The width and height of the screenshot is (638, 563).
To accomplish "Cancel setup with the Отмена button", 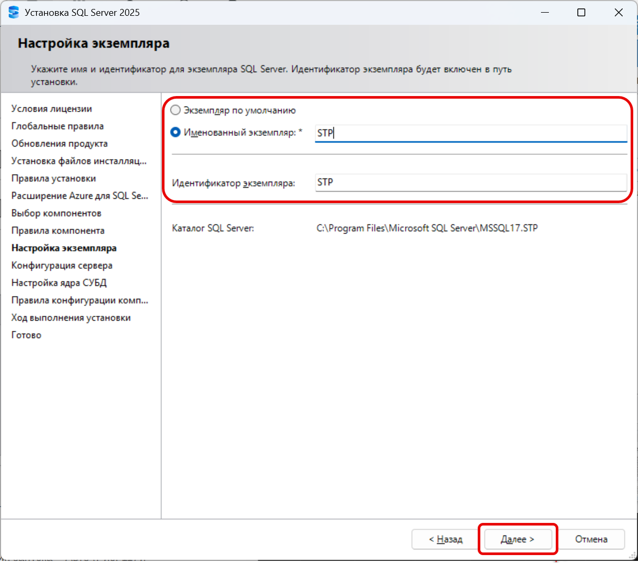I will (591, 539).
